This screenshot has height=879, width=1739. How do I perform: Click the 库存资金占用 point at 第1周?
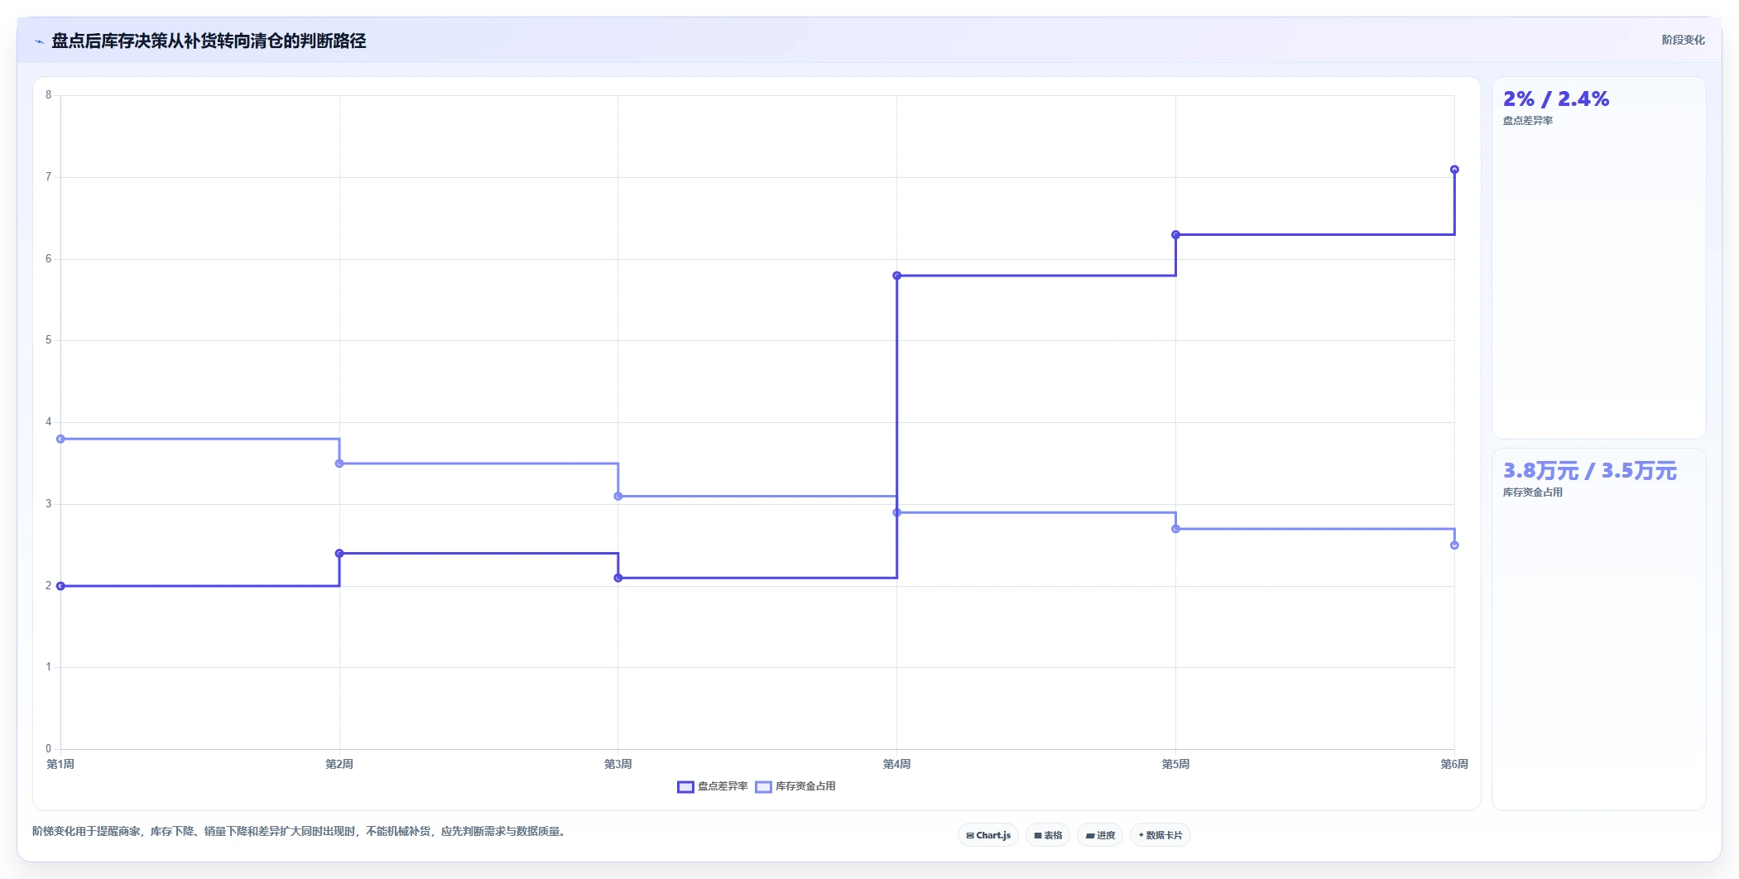(x=60, y=439)
